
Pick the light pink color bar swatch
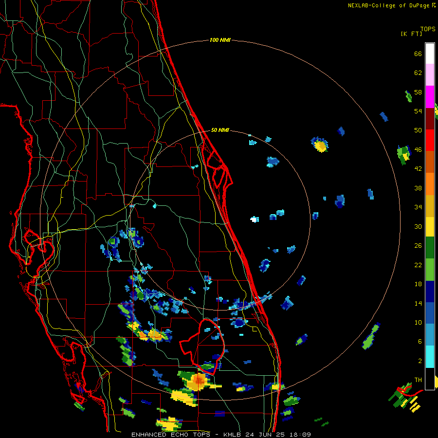point(430,74)
